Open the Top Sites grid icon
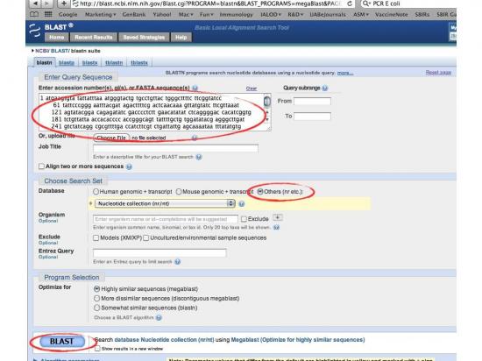 tap(48, 14)
